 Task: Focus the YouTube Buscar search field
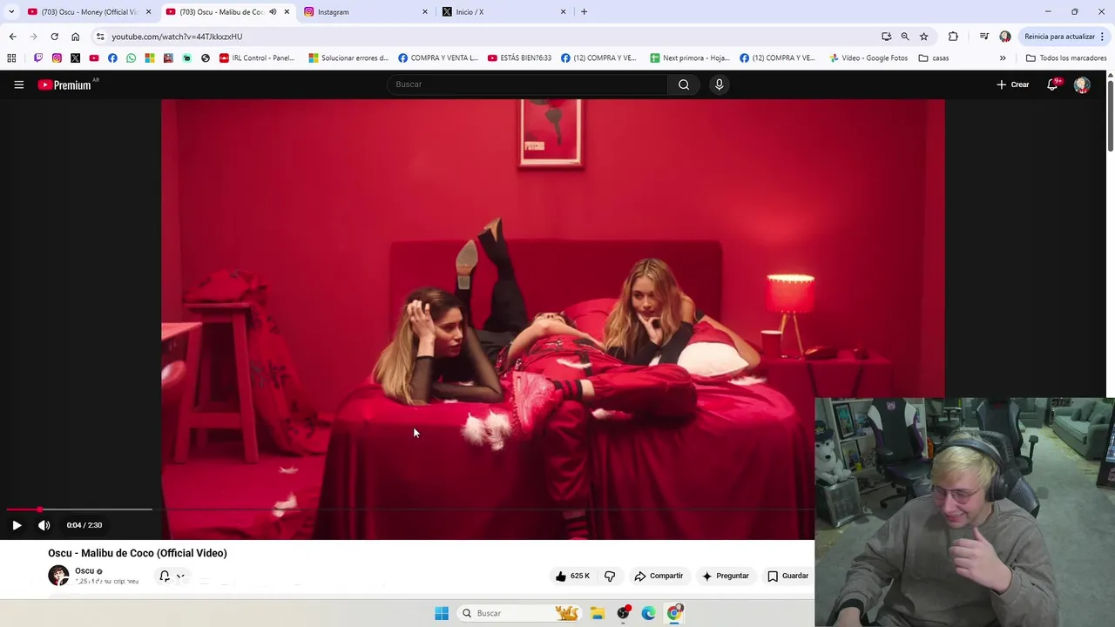529,84
